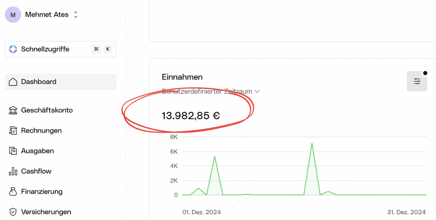Click the tallest peak in Einnahmen chart
The image size is (436, 220).
(312, 144)
